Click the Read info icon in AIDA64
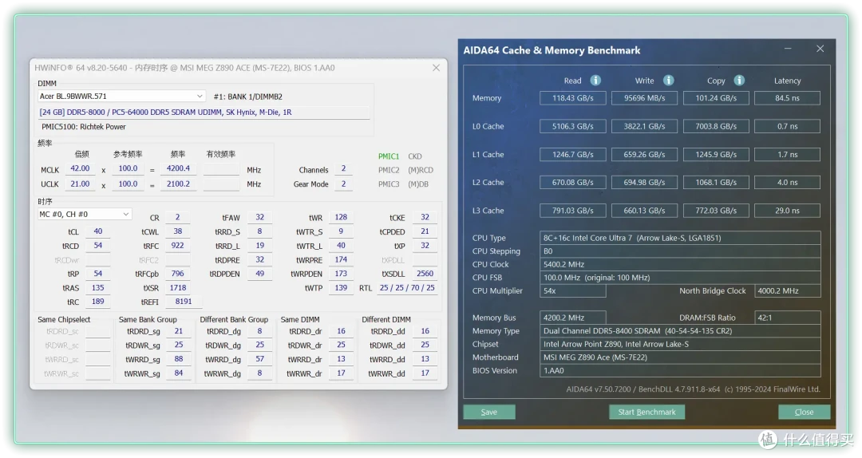This screenshot has width=862, height=458. point(595,81)
